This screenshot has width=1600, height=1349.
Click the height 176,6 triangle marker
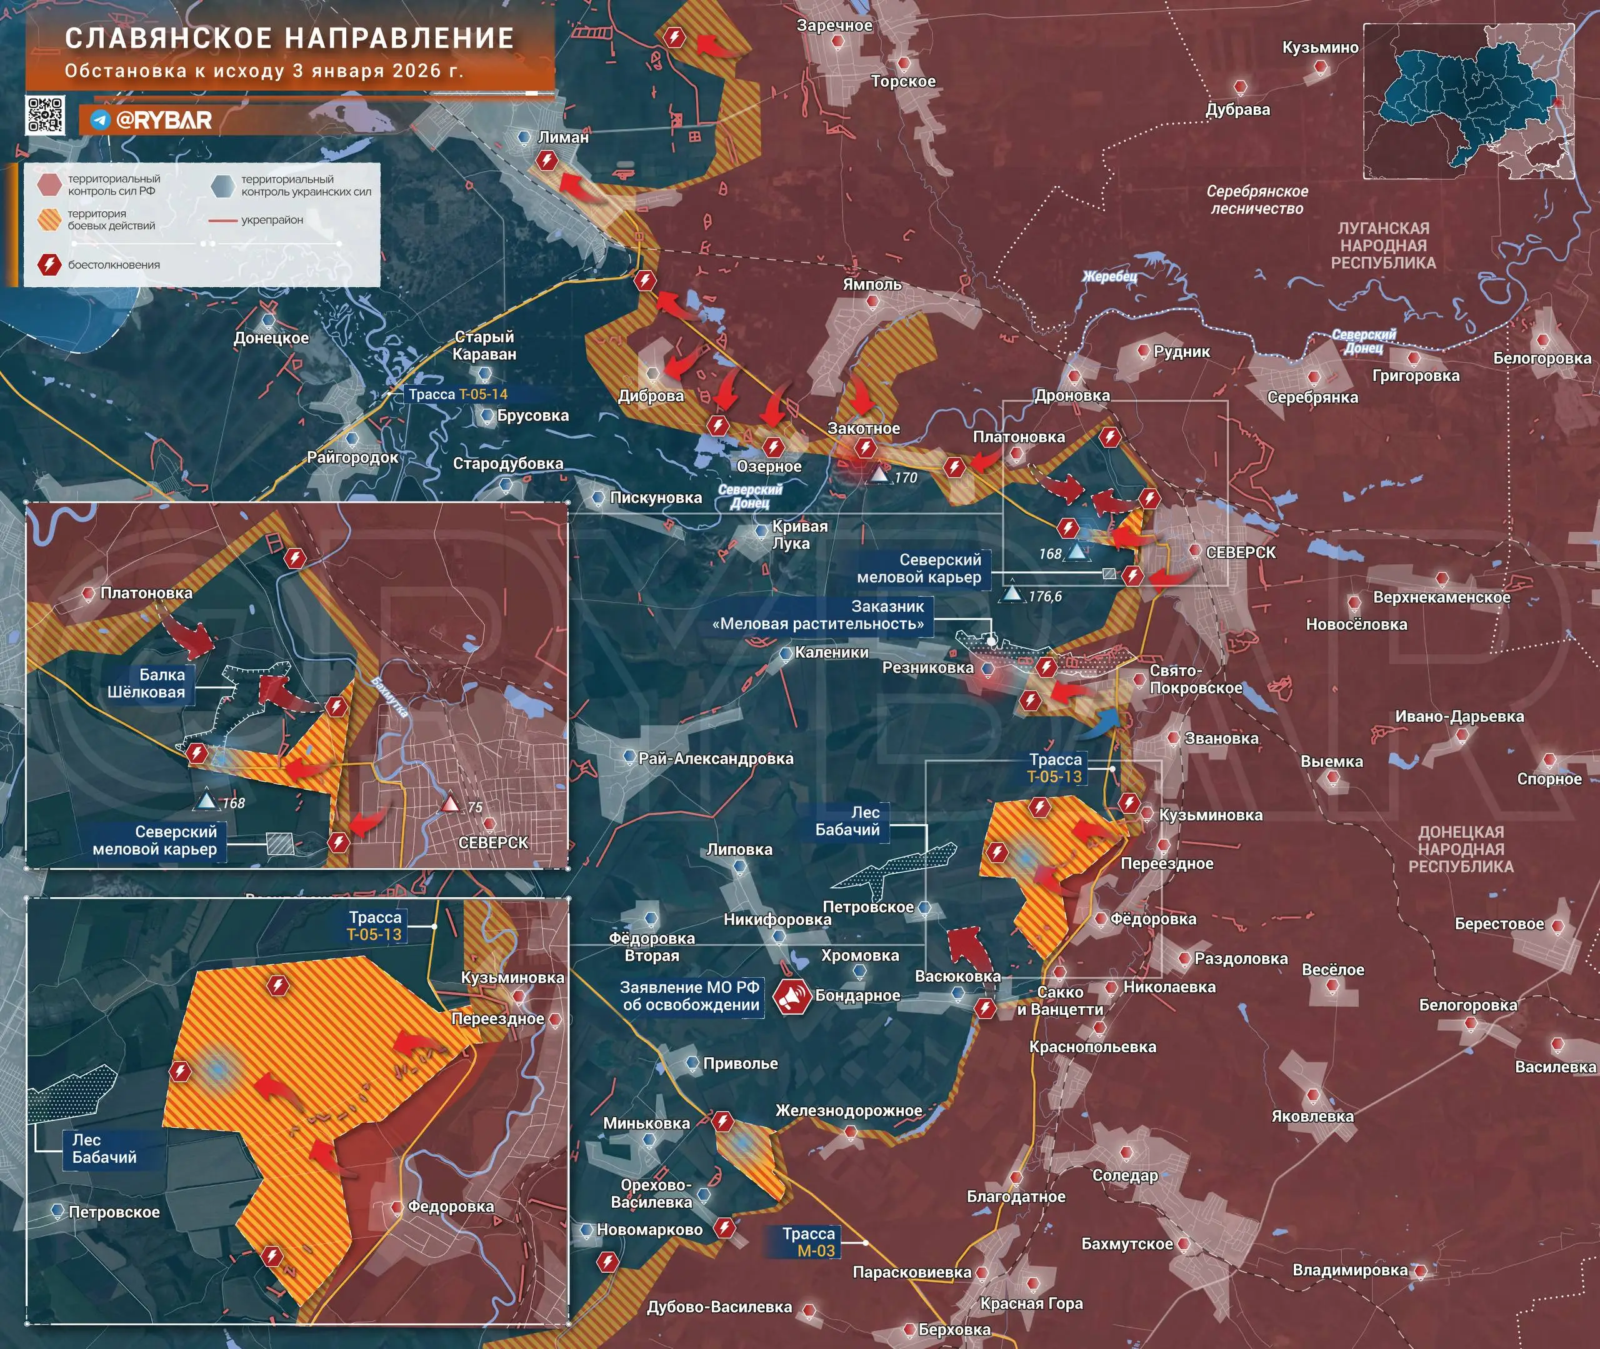click(x=1012, y=594)
